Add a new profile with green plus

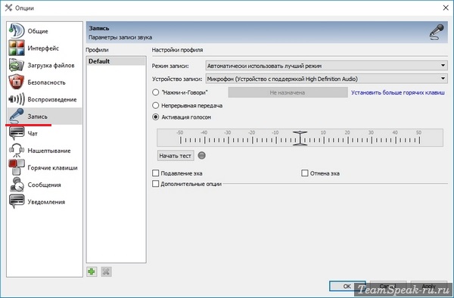pyautogui.click(x=92, y=272)
